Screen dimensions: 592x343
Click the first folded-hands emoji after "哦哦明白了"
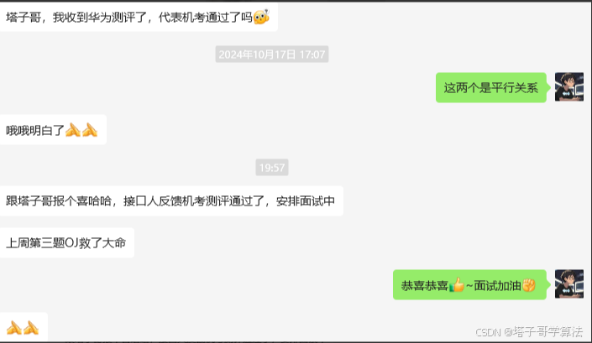(73, 130)
